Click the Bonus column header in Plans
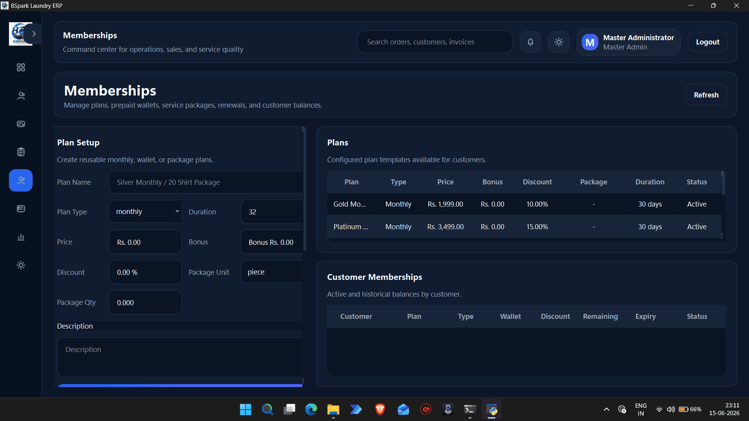The width and height of the screenshot is (749, 421). click(x=492, y=182)
